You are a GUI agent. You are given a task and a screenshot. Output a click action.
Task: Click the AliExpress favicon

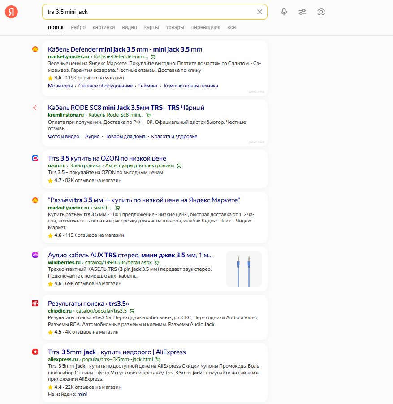(35, 352)
